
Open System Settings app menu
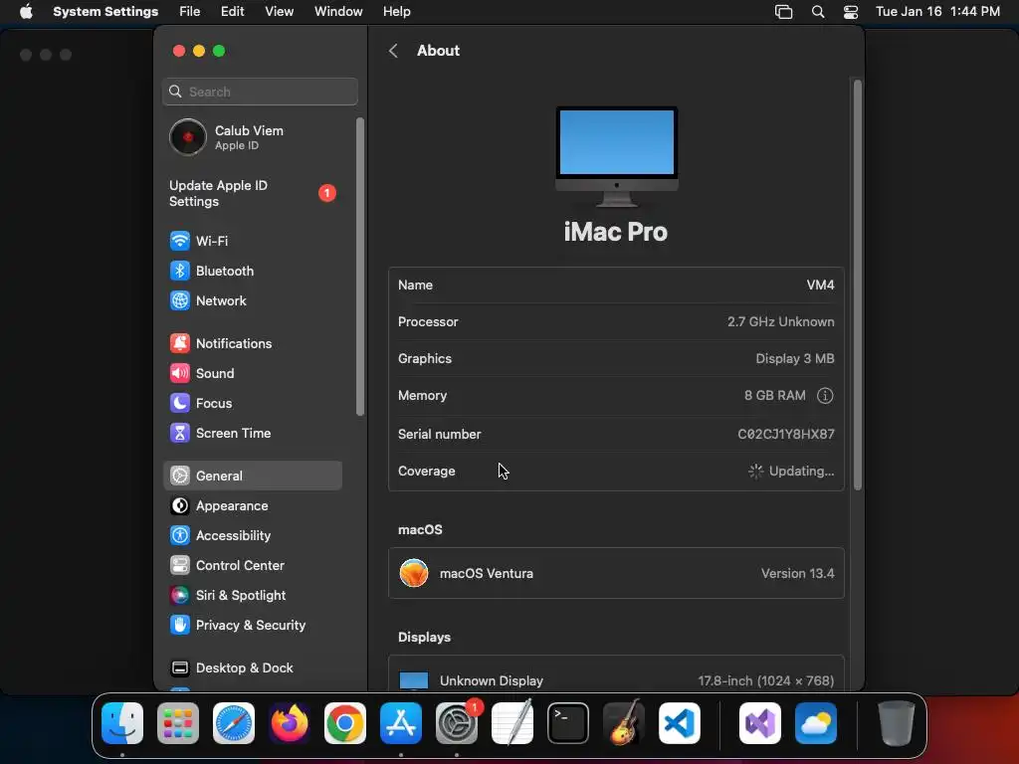coord(105,12)
